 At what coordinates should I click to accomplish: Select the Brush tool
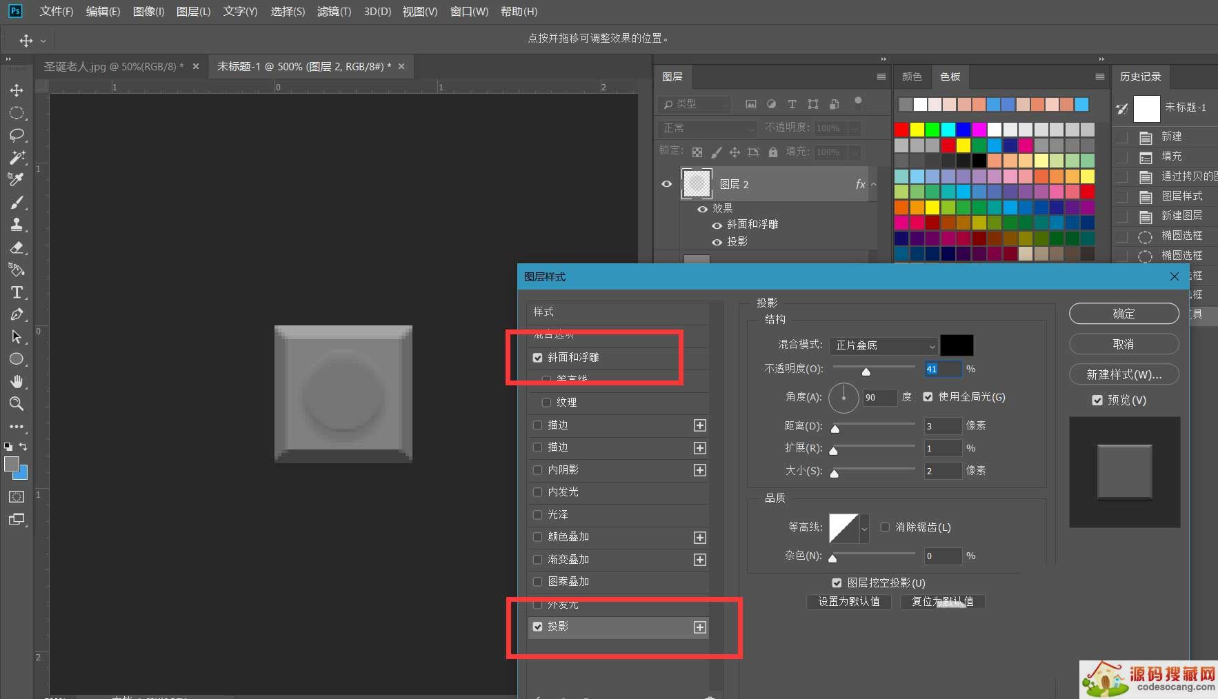(17, 202)
